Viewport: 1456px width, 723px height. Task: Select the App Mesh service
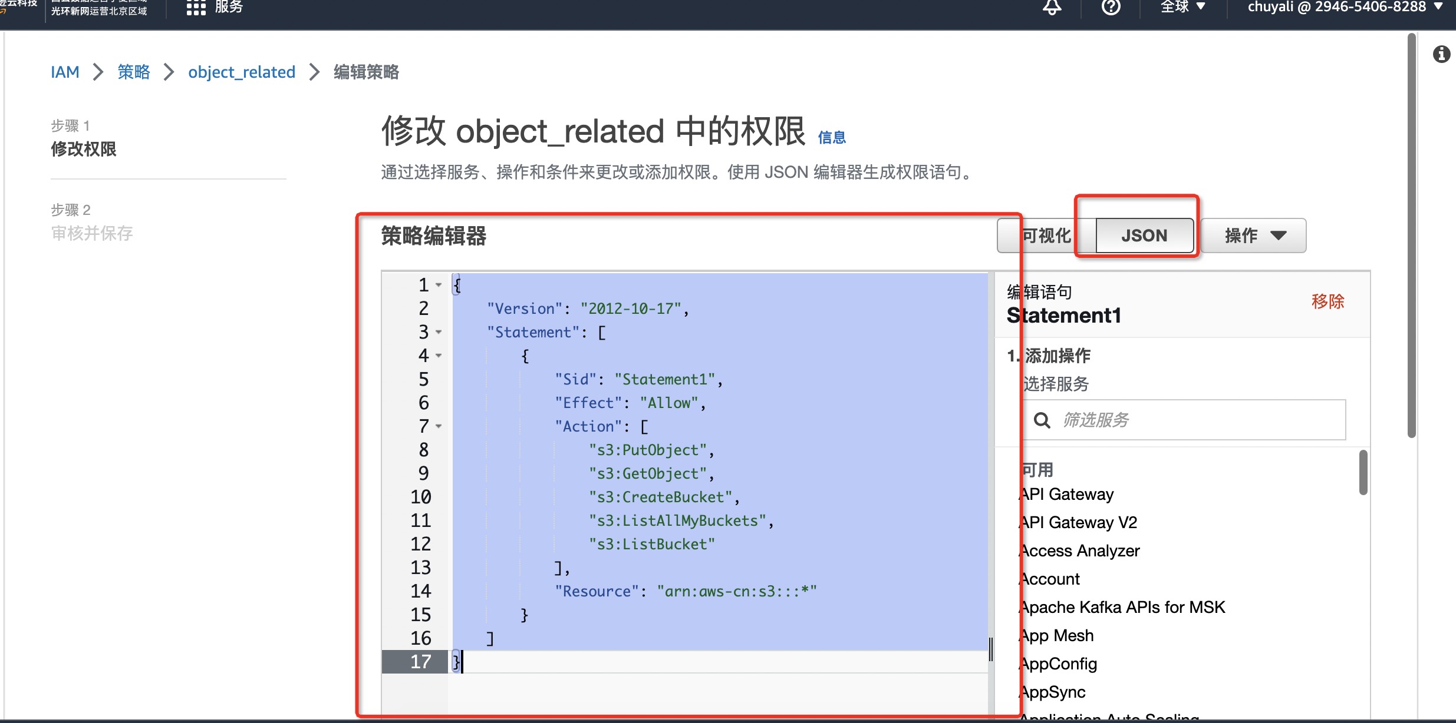pos(1058,635)
